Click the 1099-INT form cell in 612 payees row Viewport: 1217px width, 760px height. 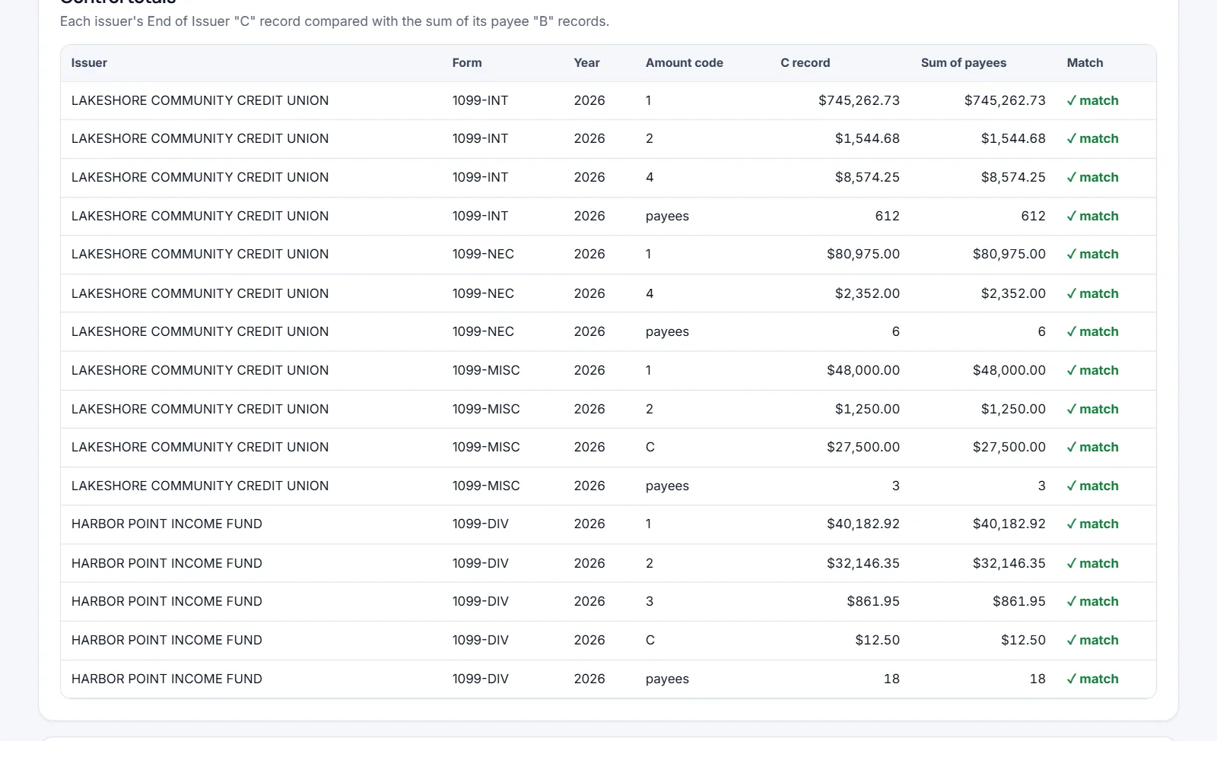click(x=481, y=216)
